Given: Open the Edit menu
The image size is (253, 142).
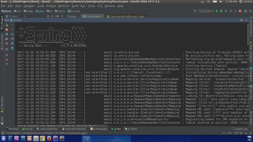Looking at the screenshot, I should pos(10,6).
